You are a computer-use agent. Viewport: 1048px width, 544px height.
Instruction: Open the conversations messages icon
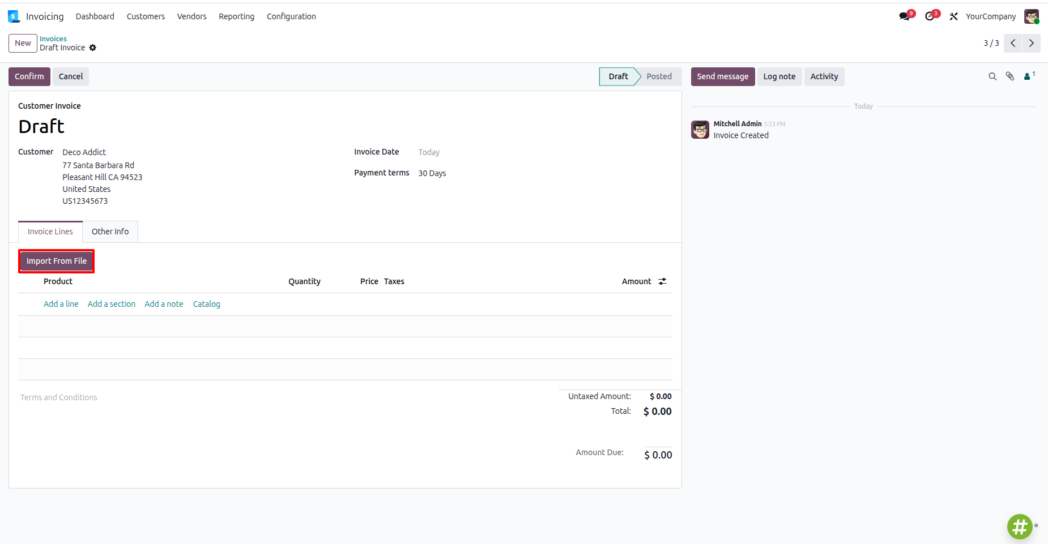(x=905, y=16)
